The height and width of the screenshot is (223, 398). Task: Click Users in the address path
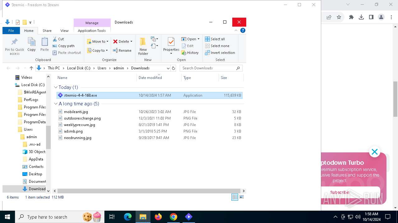coord(102,68)
